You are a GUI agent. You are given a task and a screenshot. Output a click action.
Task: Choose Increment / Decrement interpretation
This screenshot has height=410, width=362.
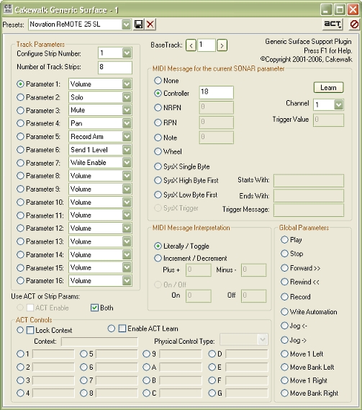click(158, 259)
